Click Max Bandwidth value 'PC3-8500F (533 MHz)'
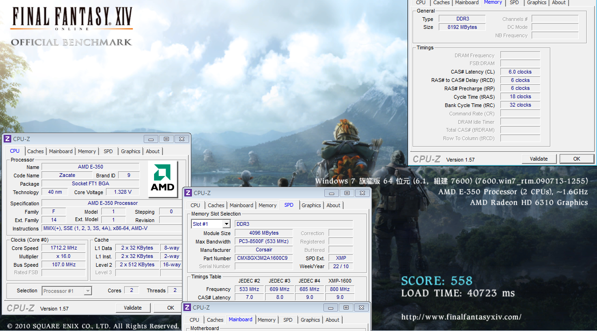This screenshot has width=597, height=331. pos(264,242)
